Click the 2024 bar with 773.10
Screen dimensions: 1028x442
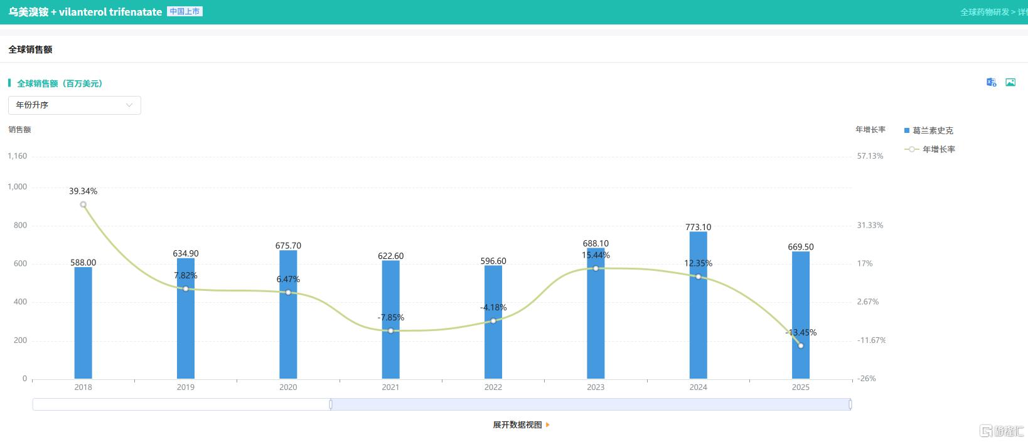coord(698,305)
